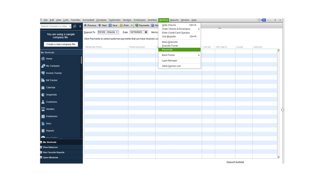The width and height of the screenshot is (325, 182).
Task: Go to Next deposit
Action: [x=102, y=25]
